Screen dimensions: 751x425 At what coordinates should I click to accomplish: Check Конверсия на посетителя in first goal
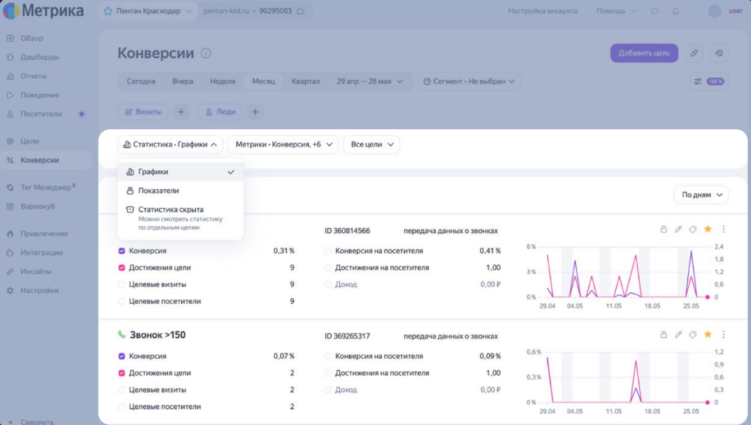pyautogui.click(x=328, y=251)
